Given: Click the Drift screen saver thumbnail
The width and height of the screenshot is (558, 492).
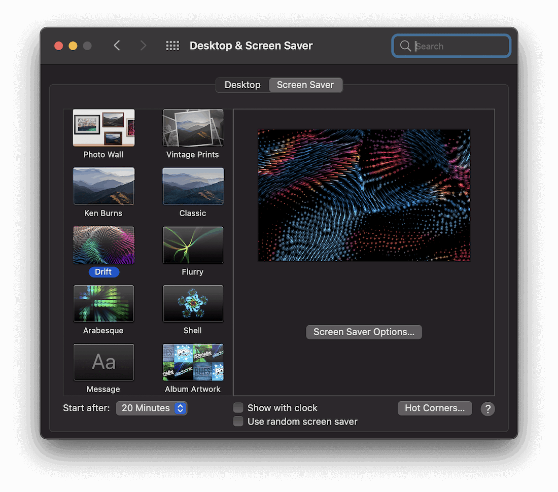Looking at the screenshot, I should pyautogui.click(x=103, y=245).
